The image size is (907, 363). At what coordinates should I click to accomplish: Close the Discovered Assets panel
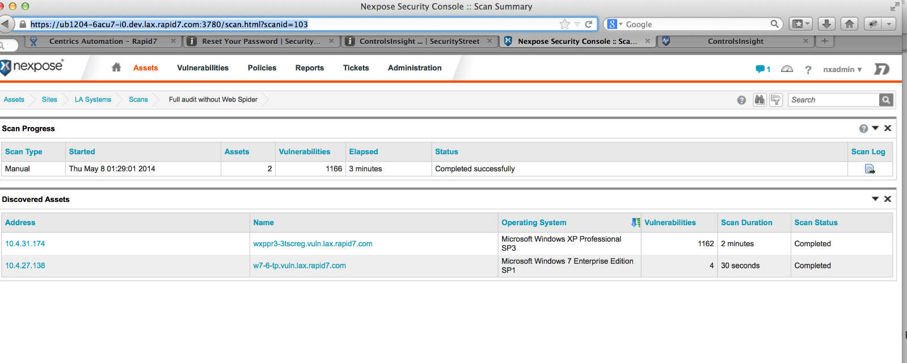coord(888,199)
